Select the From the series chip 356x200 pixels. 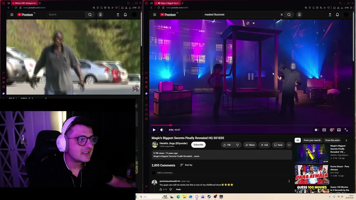pyautogui.click(x=333, y=140)
